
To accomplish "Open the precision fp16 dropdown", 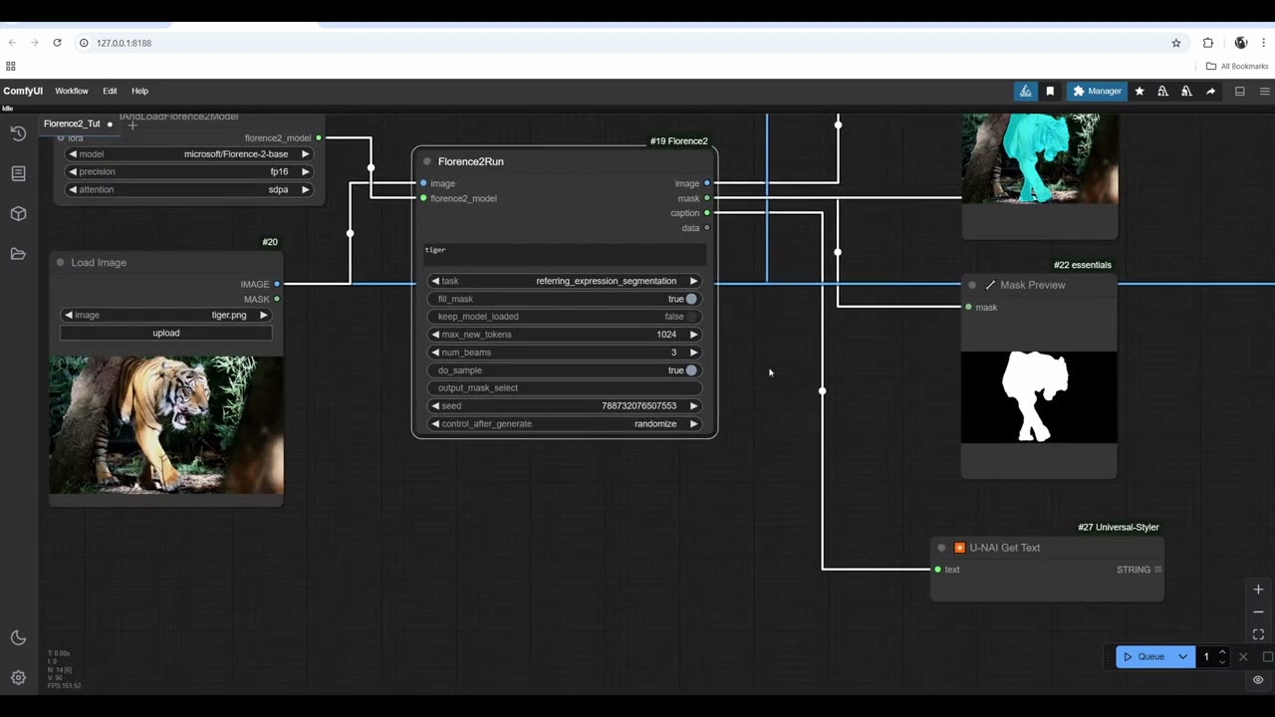I will (x=189, y=171).
